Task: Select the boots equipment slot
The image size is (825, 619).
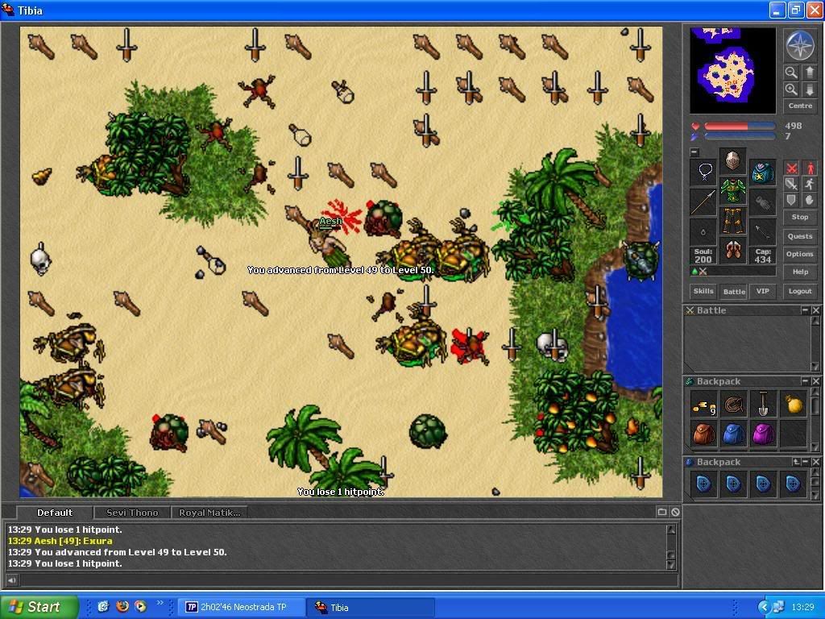Action: click(x=732, y=251)
